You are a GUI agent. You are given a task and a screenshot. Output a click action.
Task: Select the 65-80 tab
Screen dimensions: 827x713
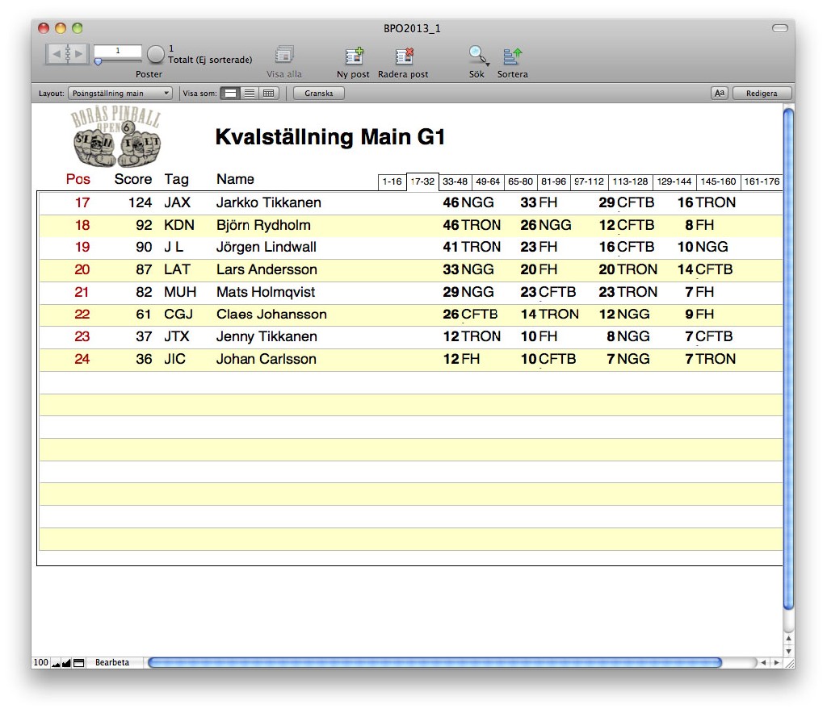[521, 181]
